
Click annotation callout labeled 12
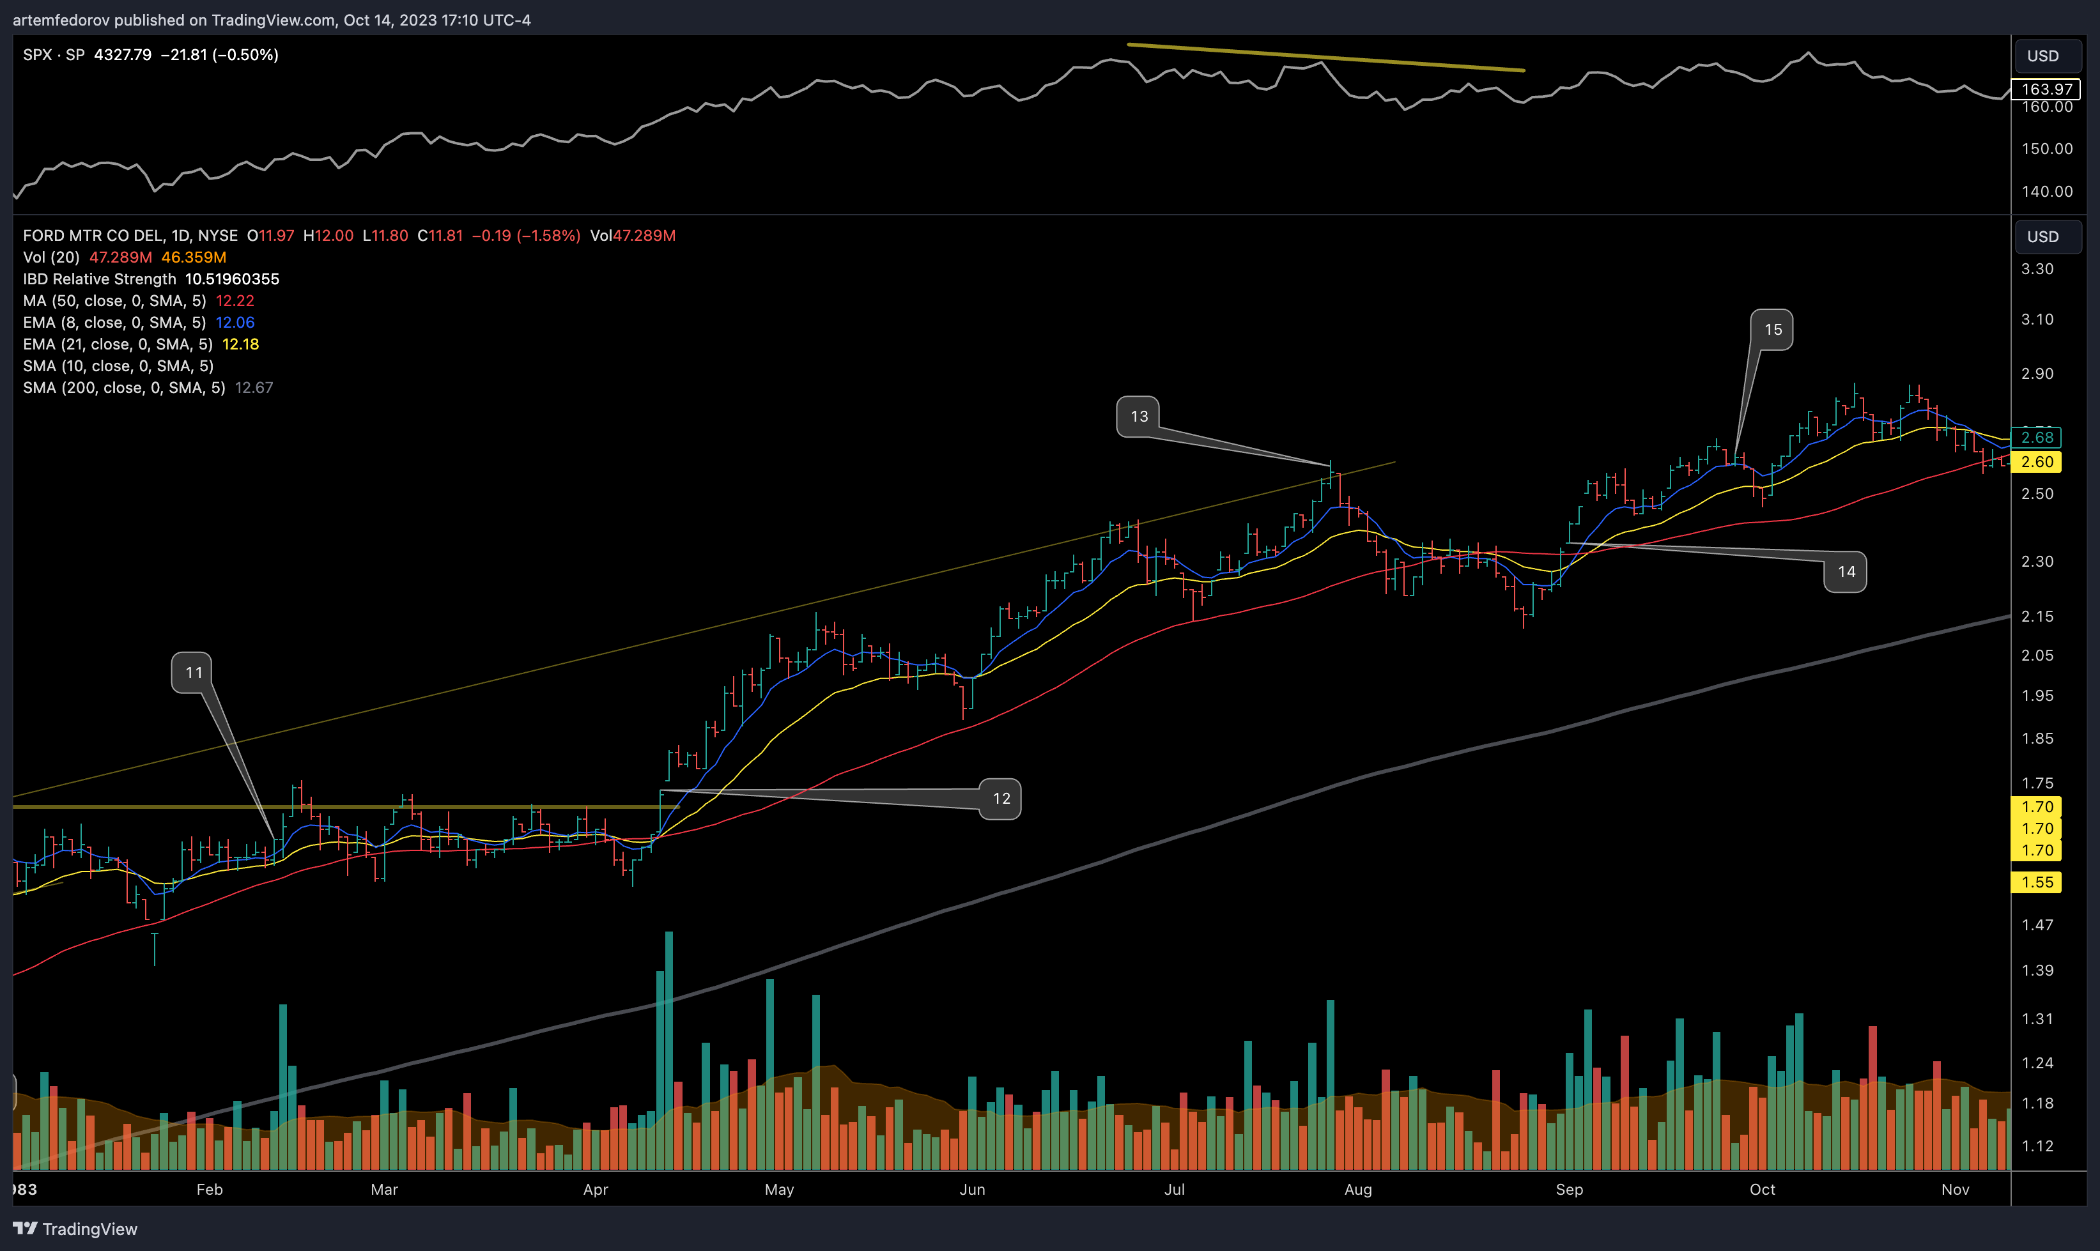1000,798
